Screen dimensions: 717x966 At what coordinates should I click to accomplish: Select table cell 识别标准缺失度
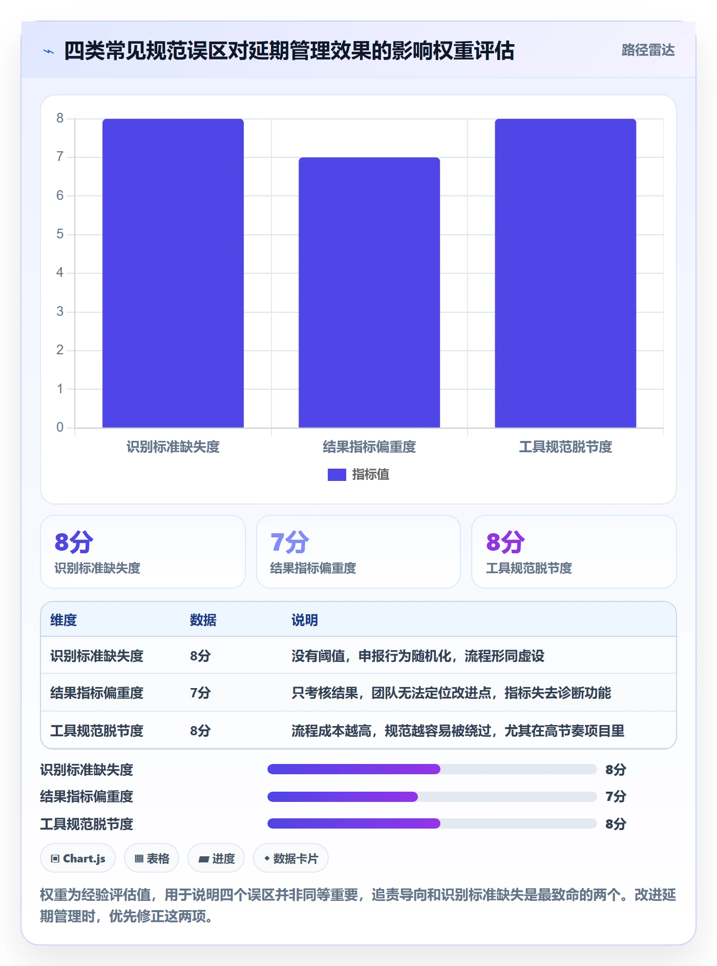tap(97, 656)
